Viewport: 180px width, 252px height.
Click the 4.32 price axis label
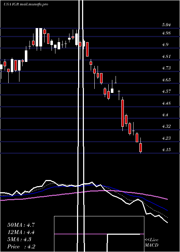click(x=166, y=126)
